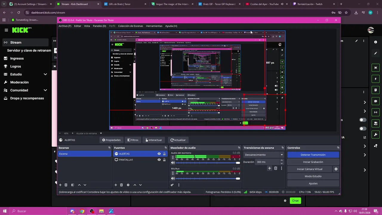Toggle lock on ALERTAS source

164,154
